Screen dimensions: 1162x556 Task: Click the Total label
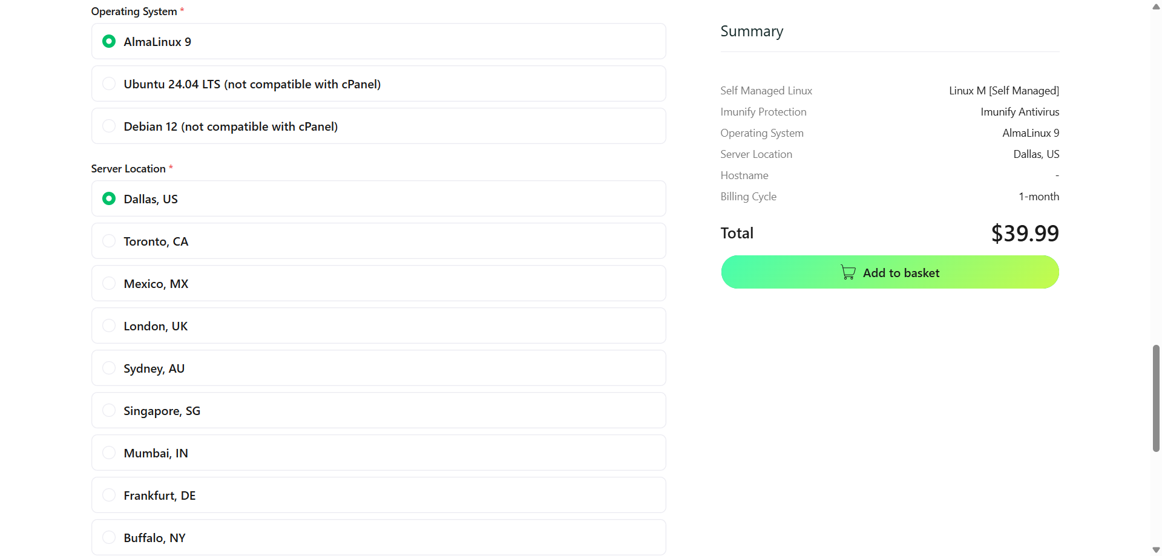[737, 233]
